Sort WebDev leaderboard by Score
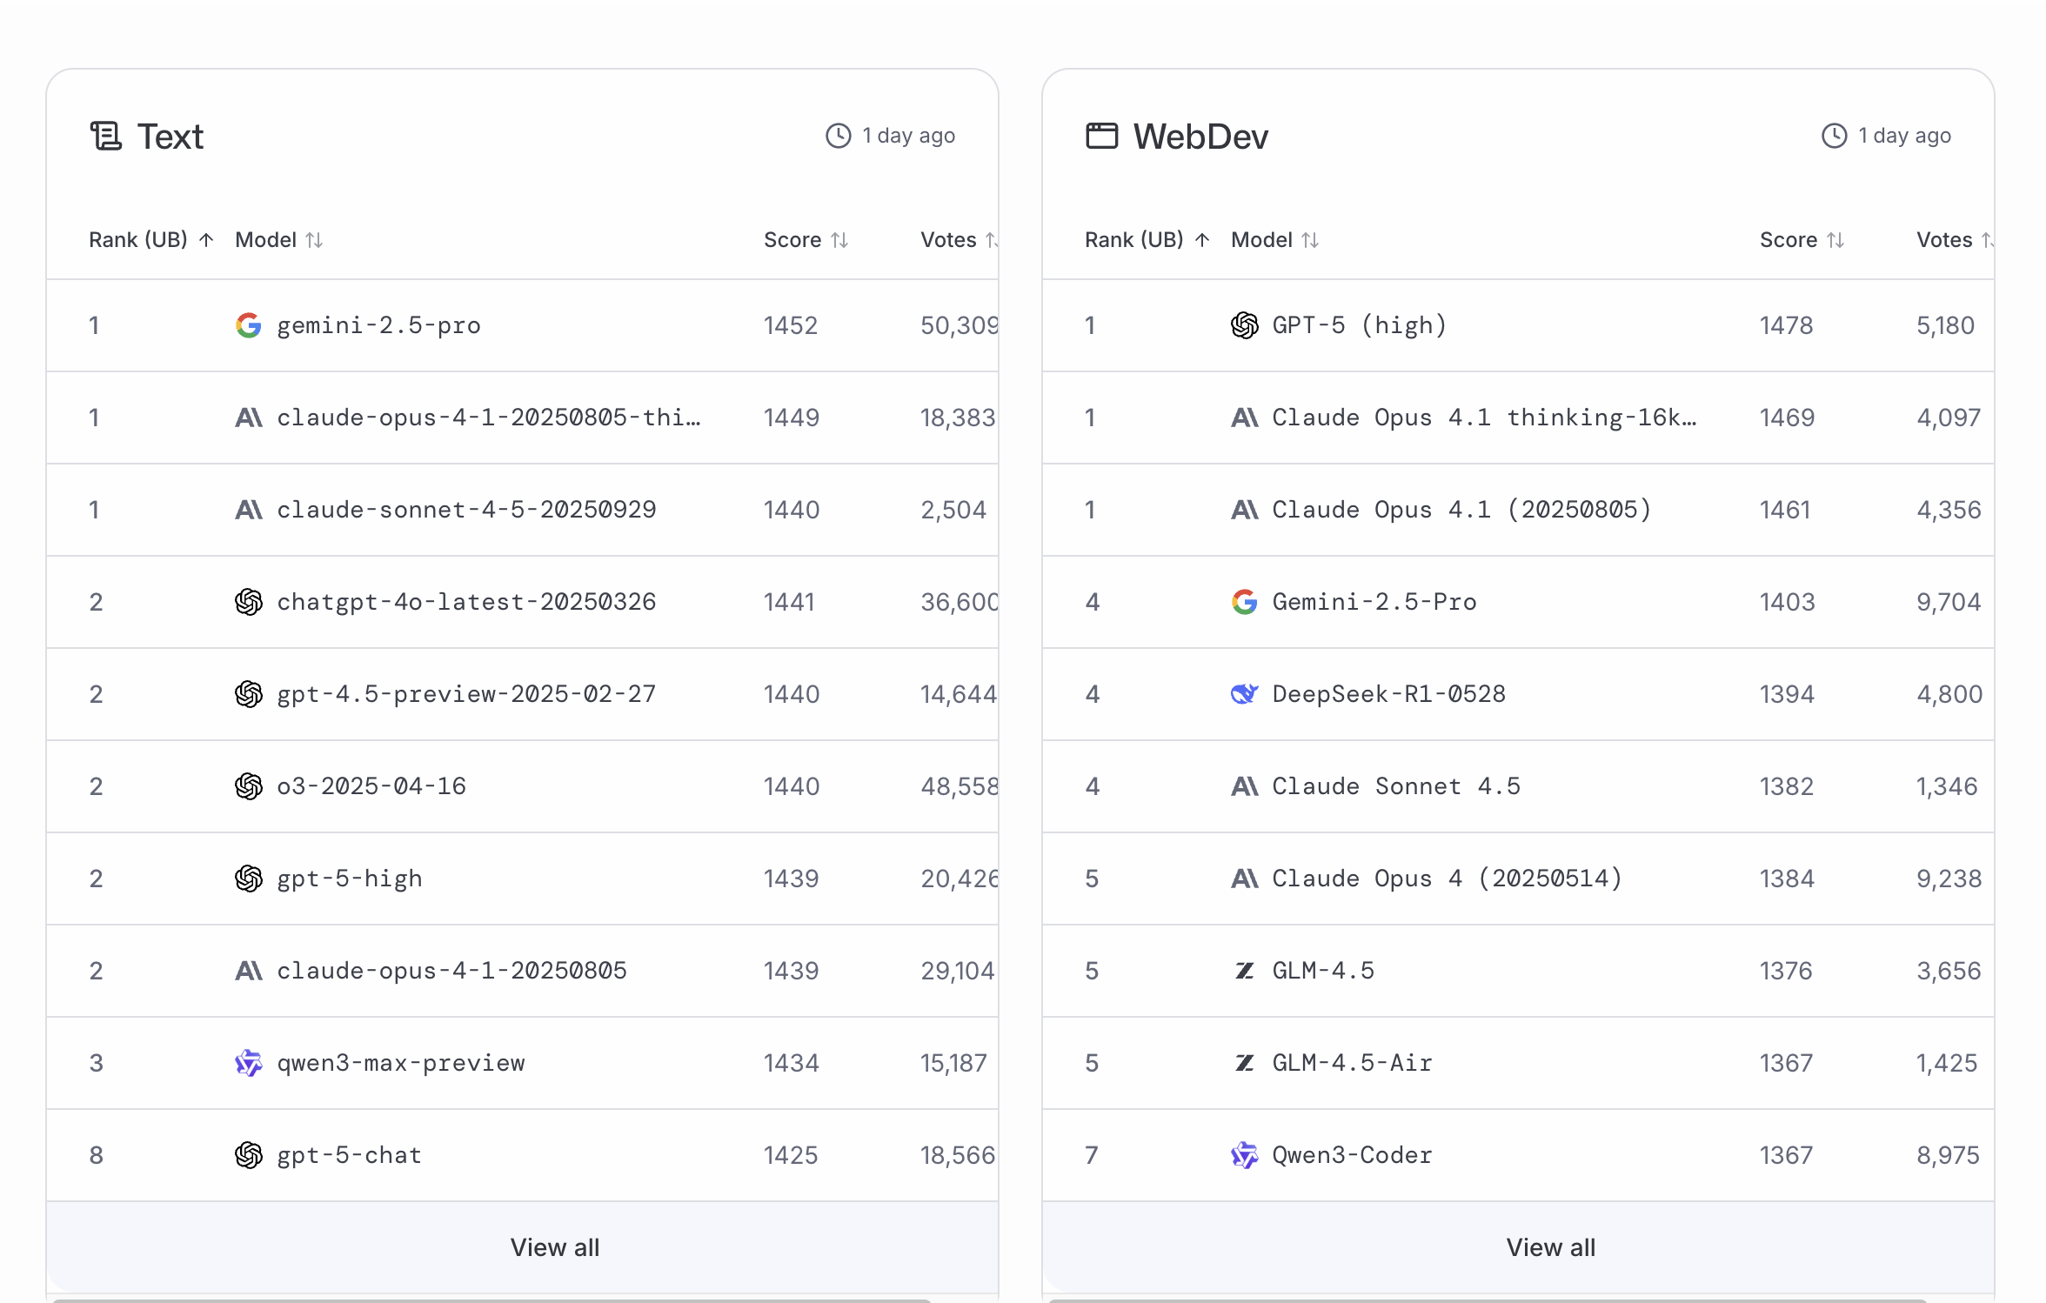 click(x=1802, y=240)
